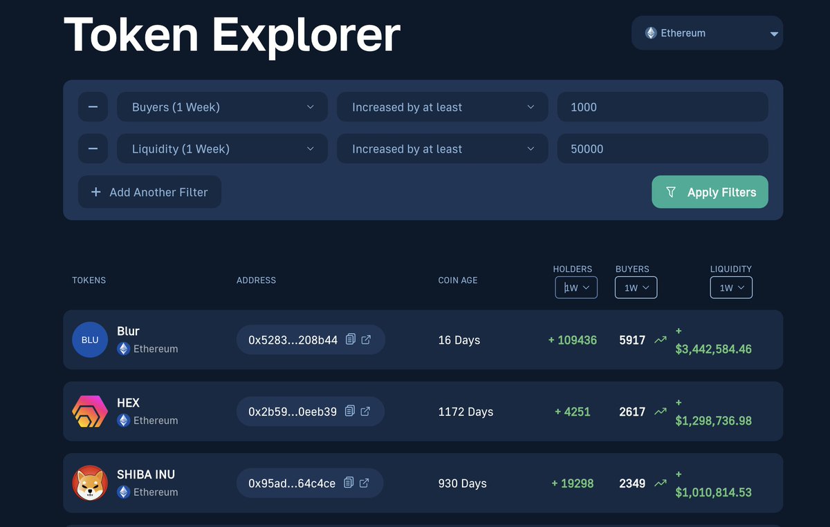Click the Blur buyers trend arrow icon
Viewport: 830px width, 527px height.
tap(661, 339)
